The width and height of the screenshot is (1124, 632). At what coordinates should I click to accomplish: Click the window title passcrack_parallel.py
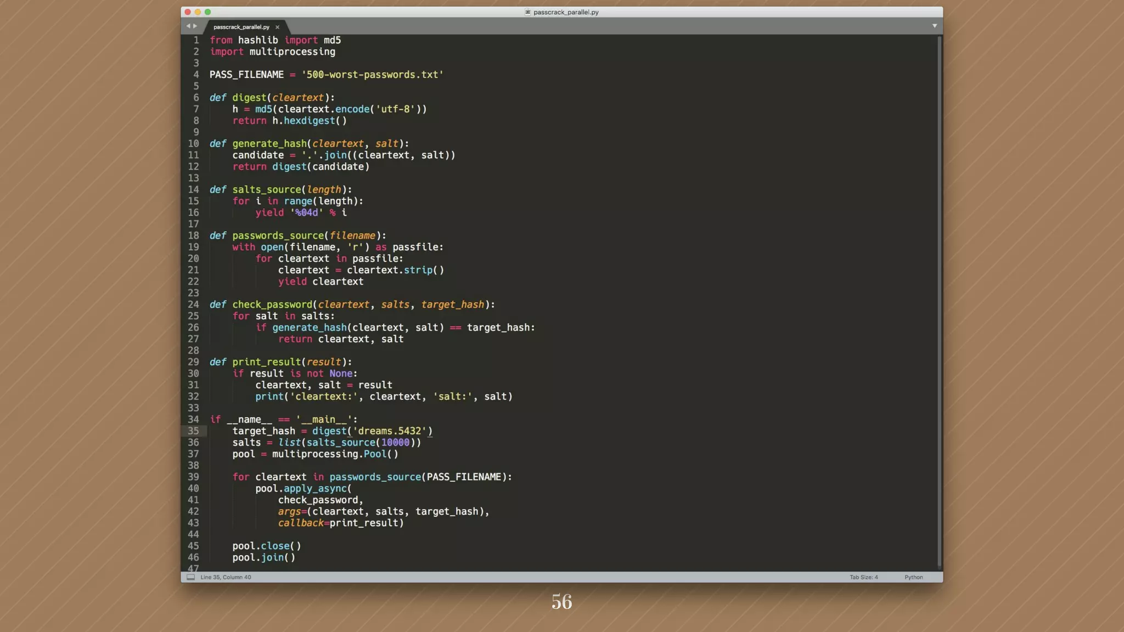(566, 12)
